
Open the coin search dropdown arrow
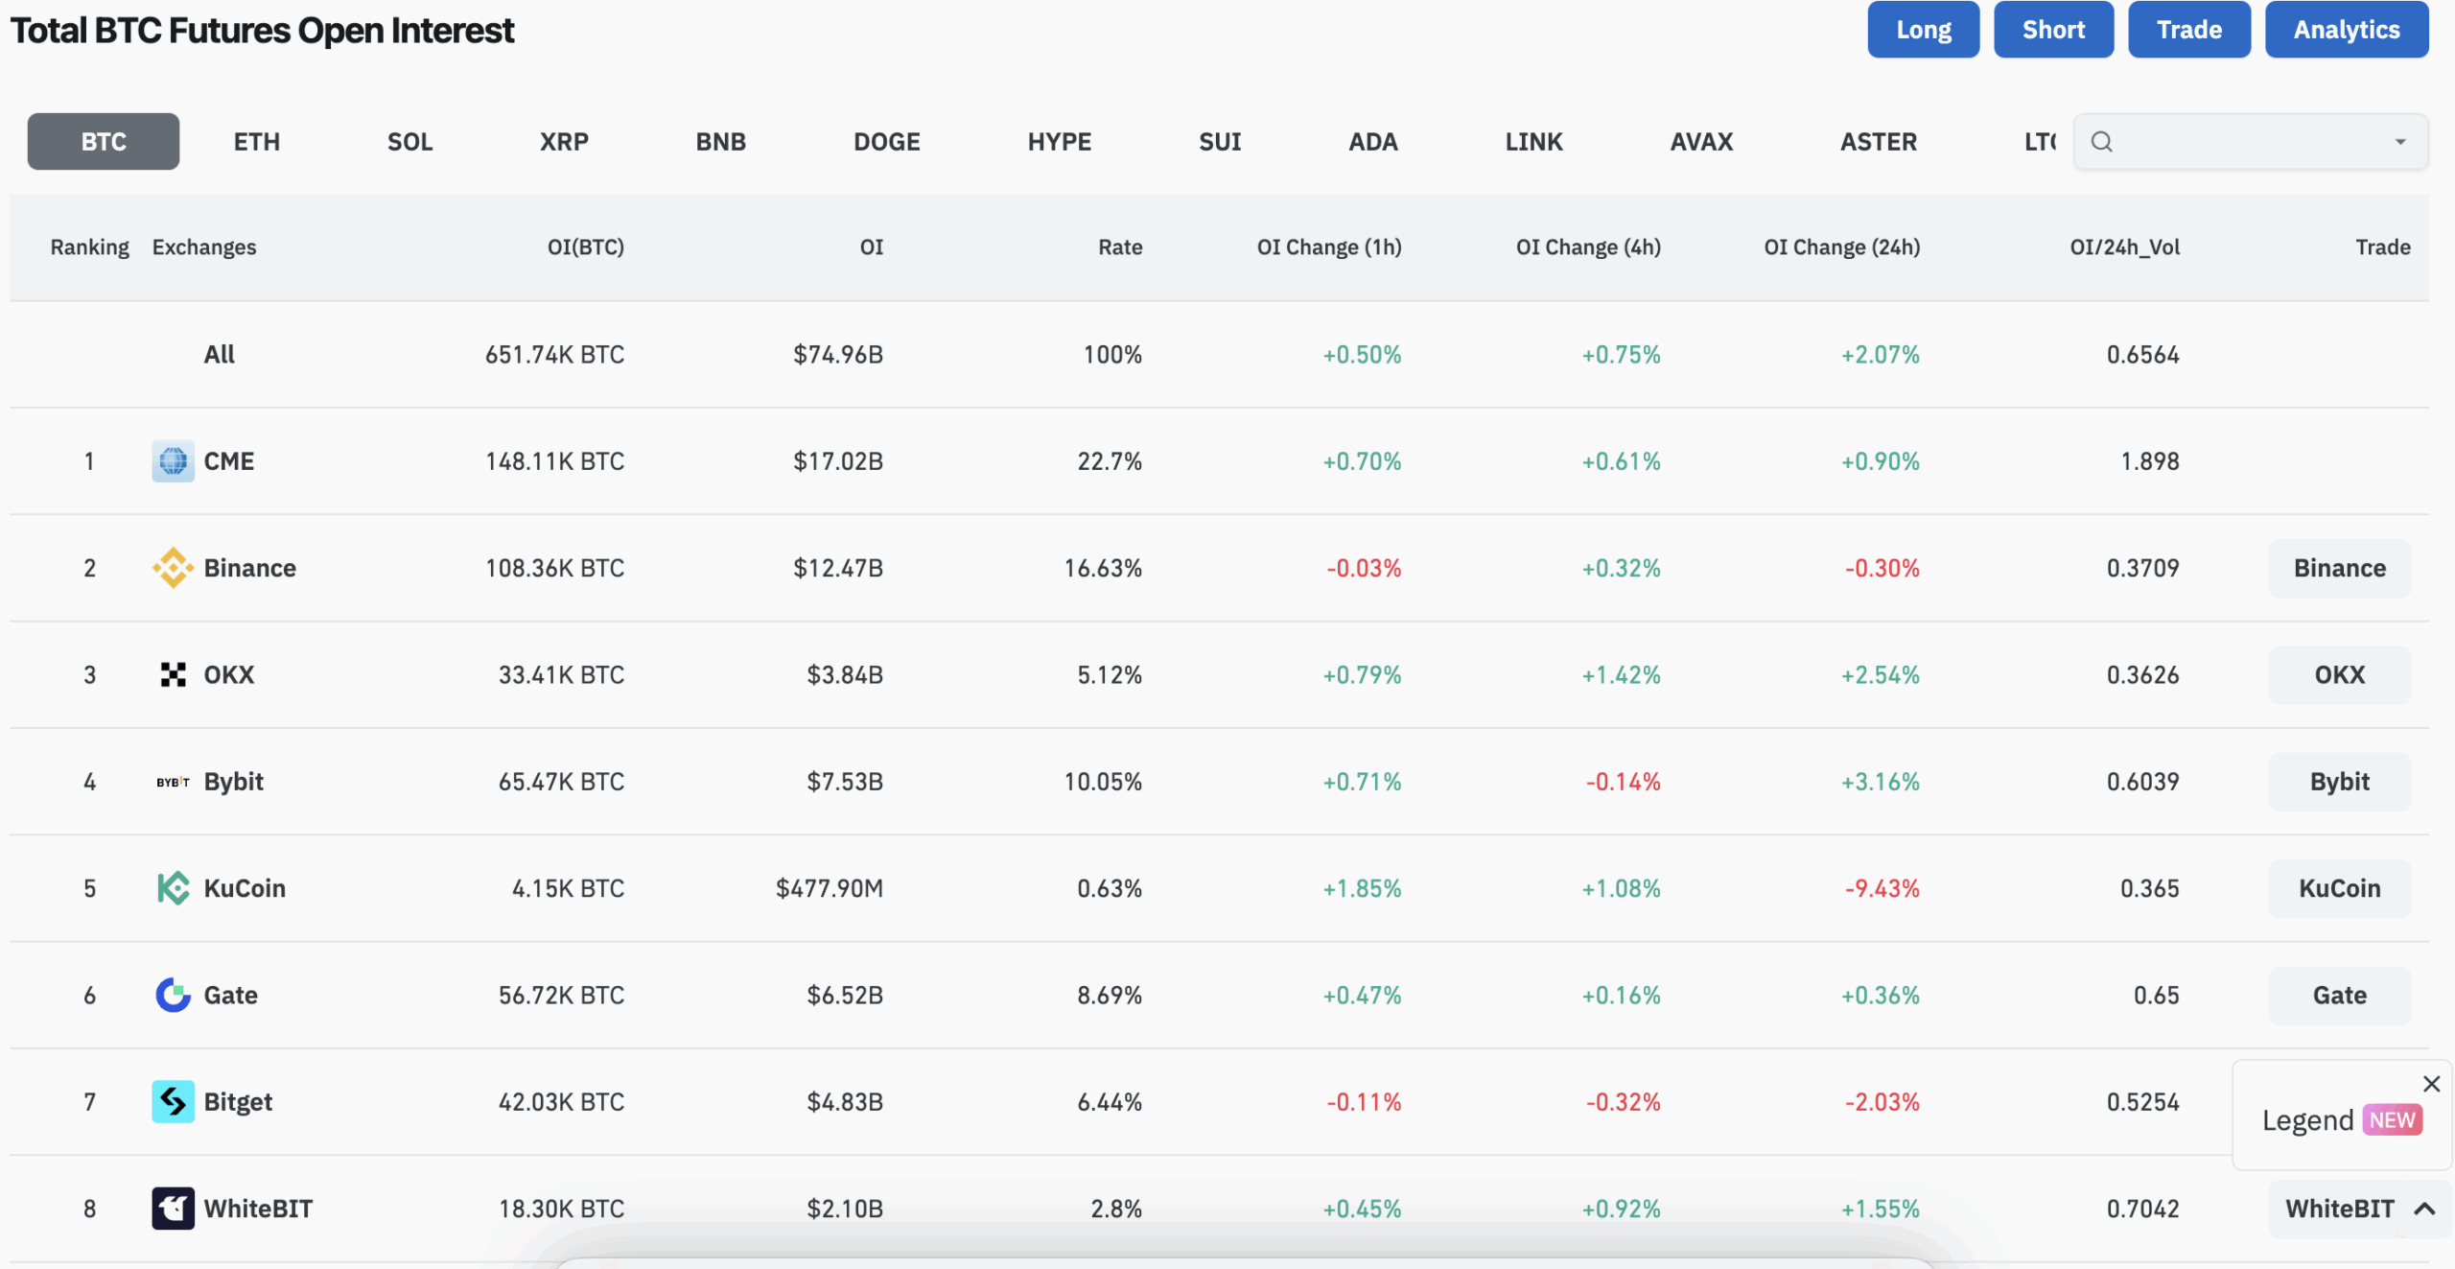point(2400,142)
